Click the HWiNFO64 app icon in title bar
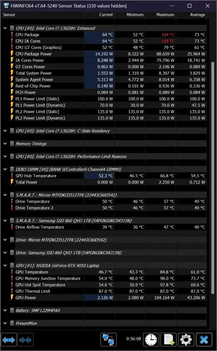The width and height of the screenshot is (217, 351). (x=6, y=5)
